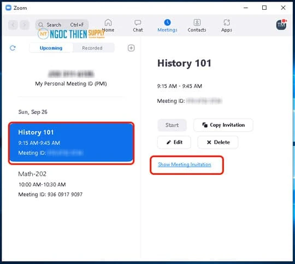
Task: Select My Personal Meeting ID entry
Action: [71, 78]
